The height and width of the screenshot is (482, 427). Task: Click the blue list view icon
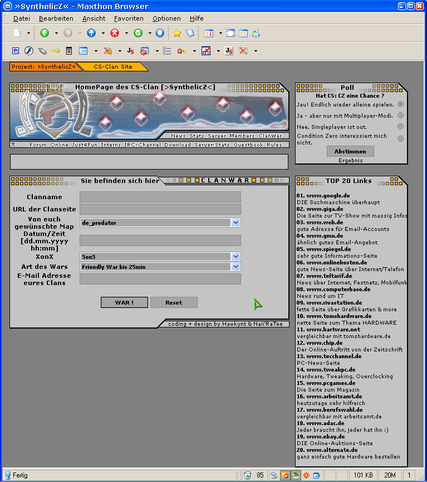coord(167,51)
